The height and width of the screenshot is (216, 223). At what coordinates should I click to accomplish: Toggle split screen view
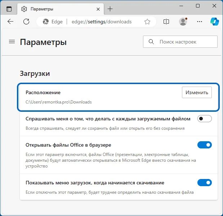[166, 22]
